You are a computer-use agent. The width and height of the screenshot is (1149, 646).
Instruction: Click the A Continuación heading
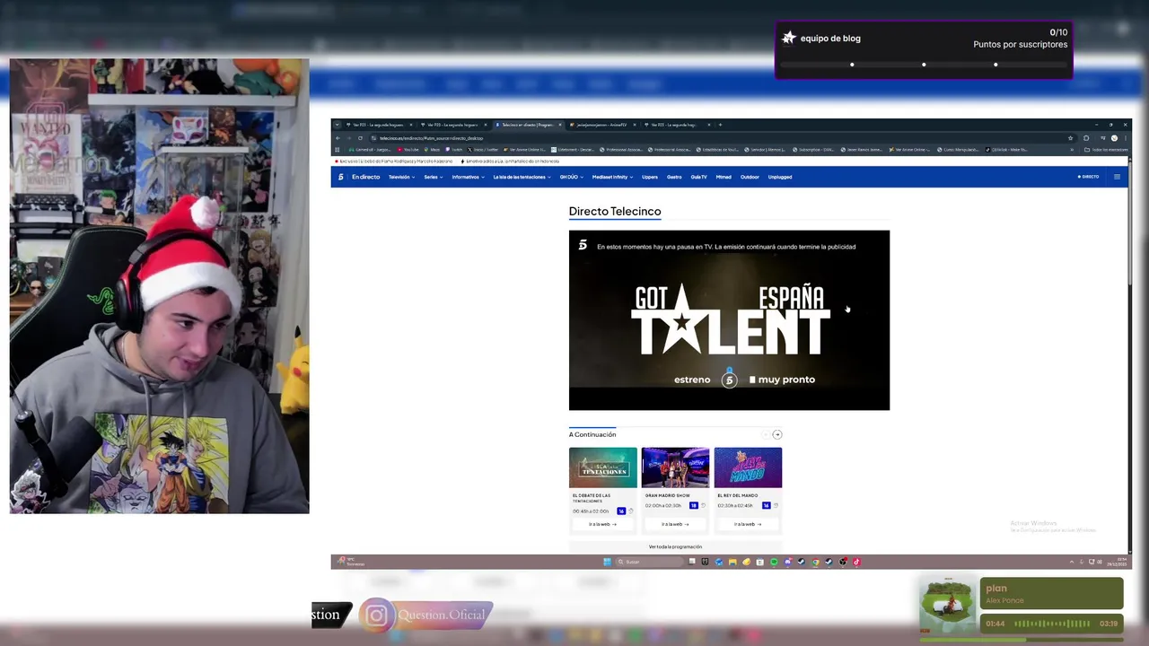pyautogui.click(x=592, y=434)
